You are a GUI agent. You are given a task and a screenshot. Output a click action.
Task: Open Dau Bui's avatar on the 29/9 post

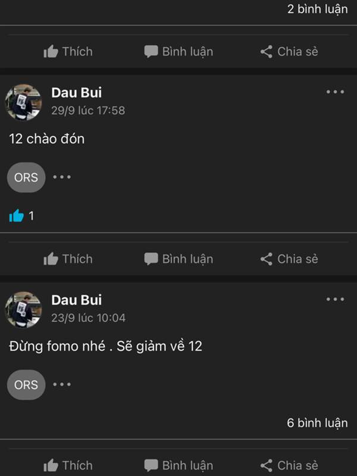point(24,102)
